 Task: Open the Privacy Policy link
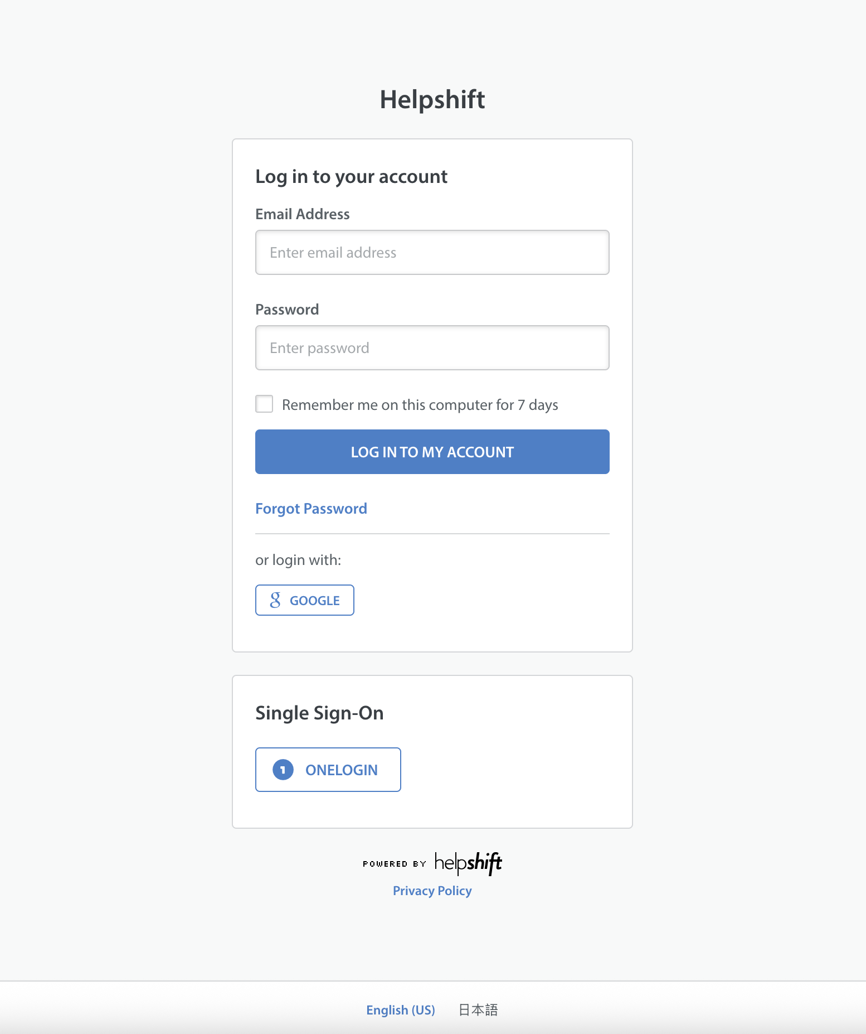pyautogui.click(x=432, y=891)
